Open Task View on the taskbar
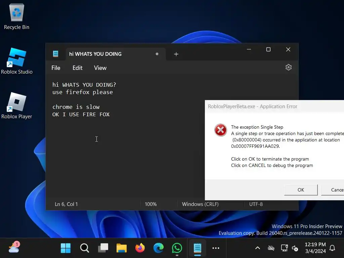The width and height of the screenshot is (344, 258). click(103, 248)
